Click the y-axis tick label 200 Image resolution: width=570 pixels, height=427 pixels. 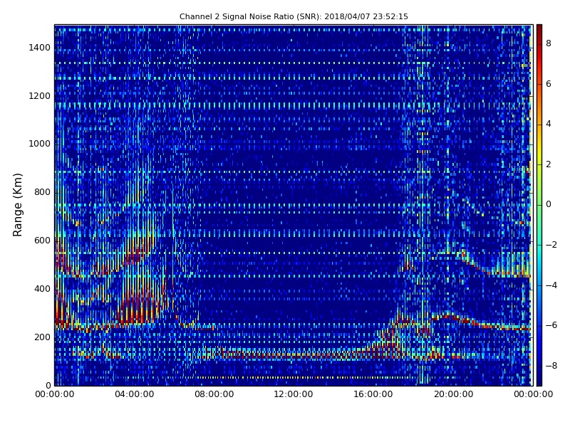click(x=42, y=337)
